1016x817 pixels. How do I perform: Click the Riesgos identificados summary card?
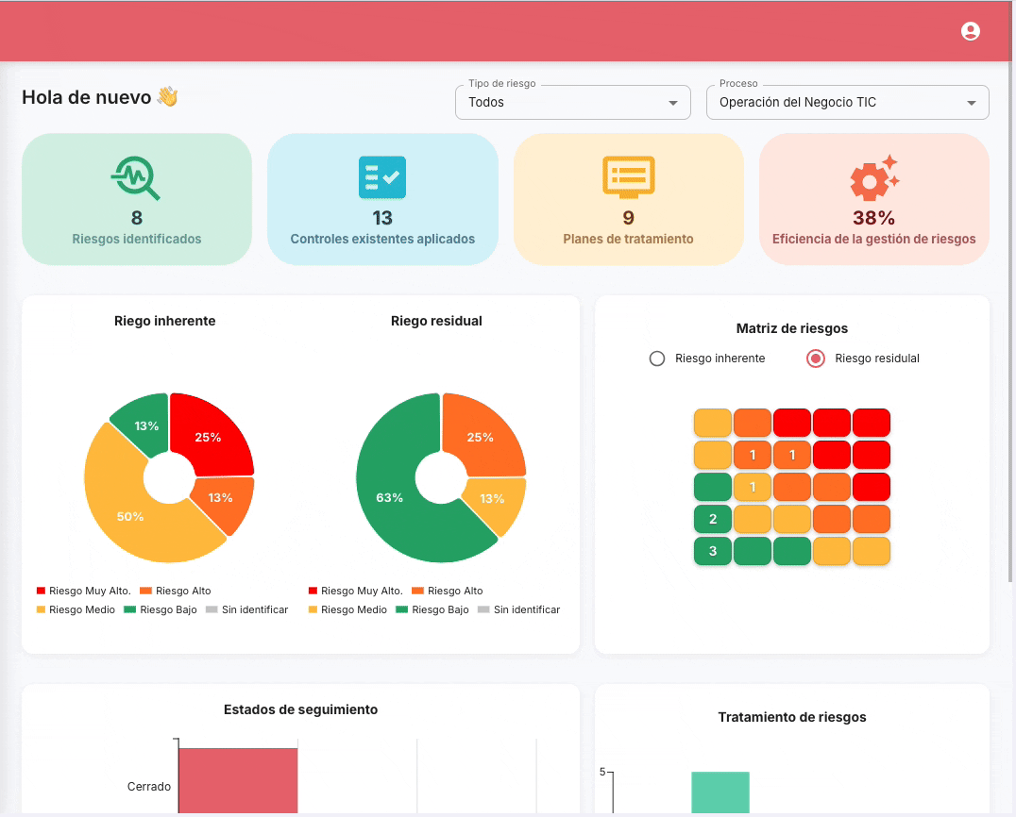click(x=136, y=199)
